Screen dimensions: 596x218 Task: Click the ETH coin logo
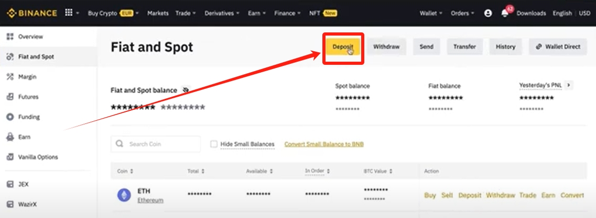(x=124, y=195)
